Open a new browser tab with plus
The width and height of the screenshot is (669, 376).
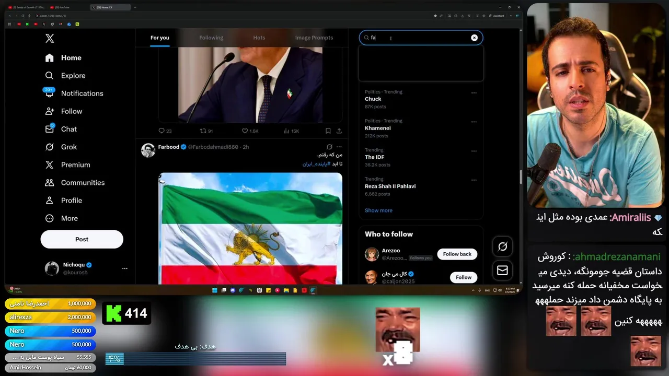[x=135, y=7]
